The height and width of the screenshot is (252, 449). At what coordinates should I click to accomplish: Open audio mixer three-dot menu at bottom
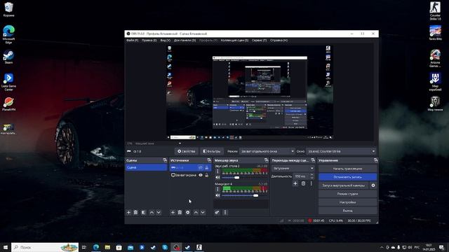[x=225, y=212]
